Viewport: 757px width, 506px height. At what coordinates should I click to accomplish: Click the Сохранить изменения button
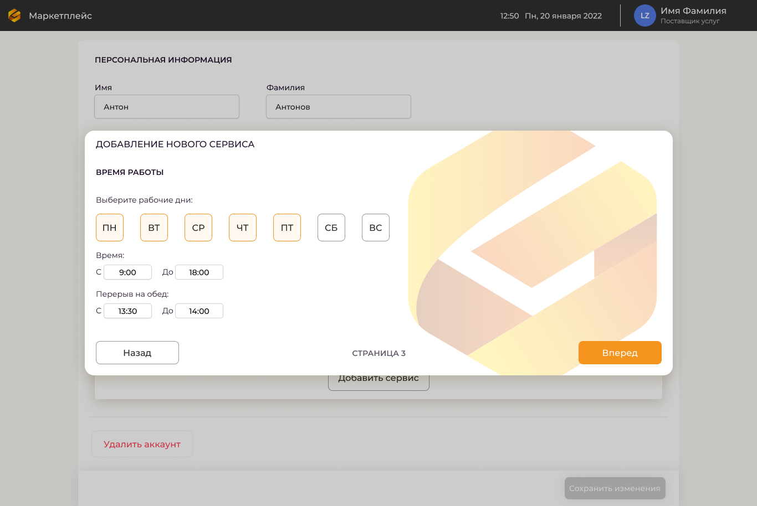[x=615, y=488]
